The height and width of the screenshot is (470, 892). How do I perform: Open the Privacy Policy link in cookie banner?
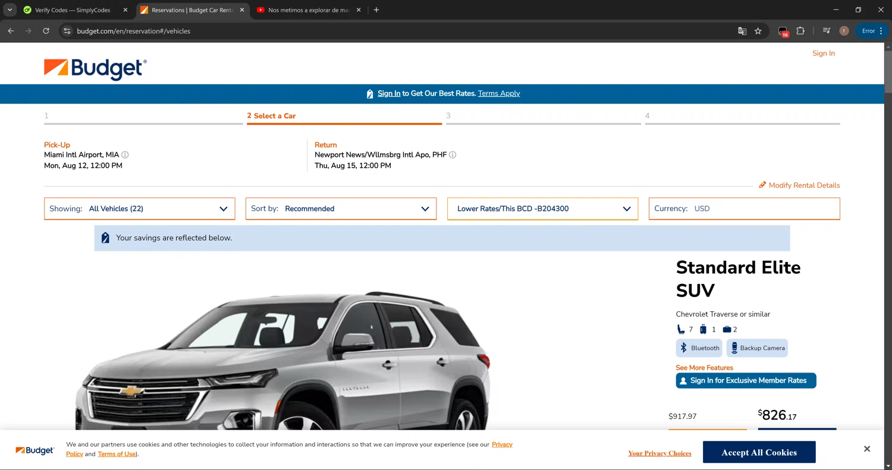click(x=502, y=444)
